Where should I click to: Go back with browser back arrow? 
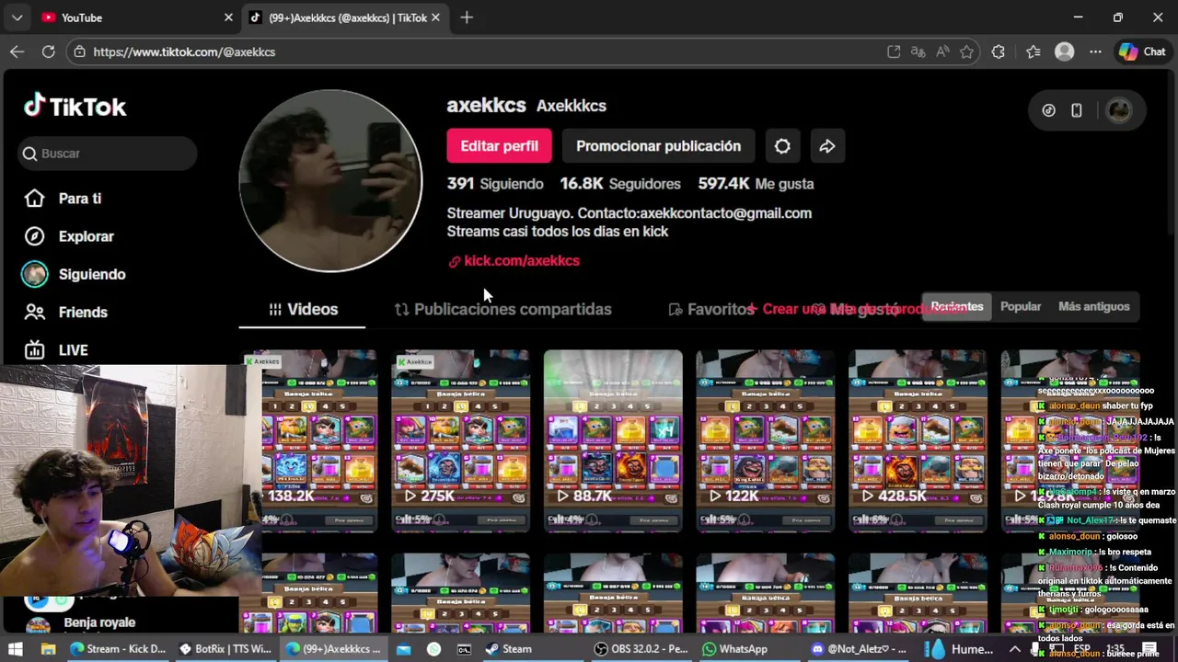[17, 51]
